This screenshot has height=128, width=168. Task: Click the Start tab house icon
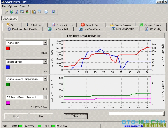coord(8,25)
